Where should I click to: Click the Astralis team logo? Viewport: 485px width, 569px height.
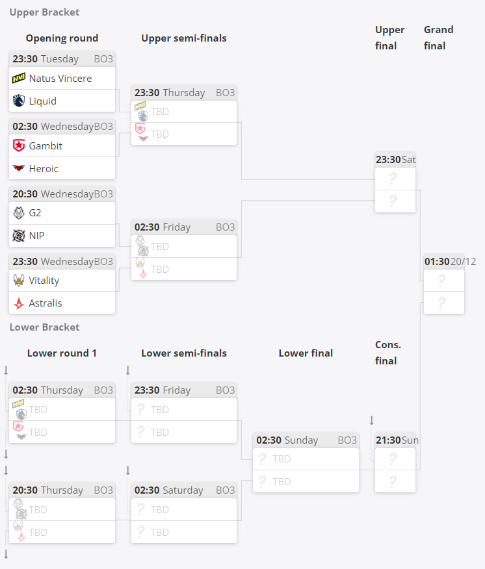coord(19,303)
